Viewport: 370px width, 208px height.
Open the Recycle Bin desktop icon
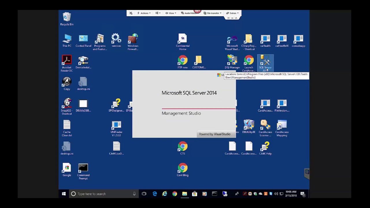(x=67, y=19)
